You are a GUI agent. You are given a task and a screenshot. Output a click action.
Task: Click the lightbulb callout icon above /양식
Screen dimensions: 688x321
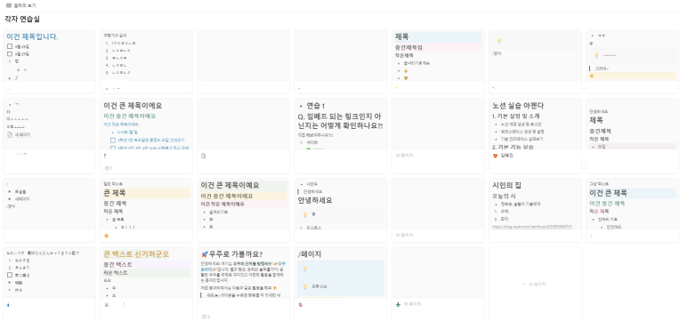tap(499, 41)
